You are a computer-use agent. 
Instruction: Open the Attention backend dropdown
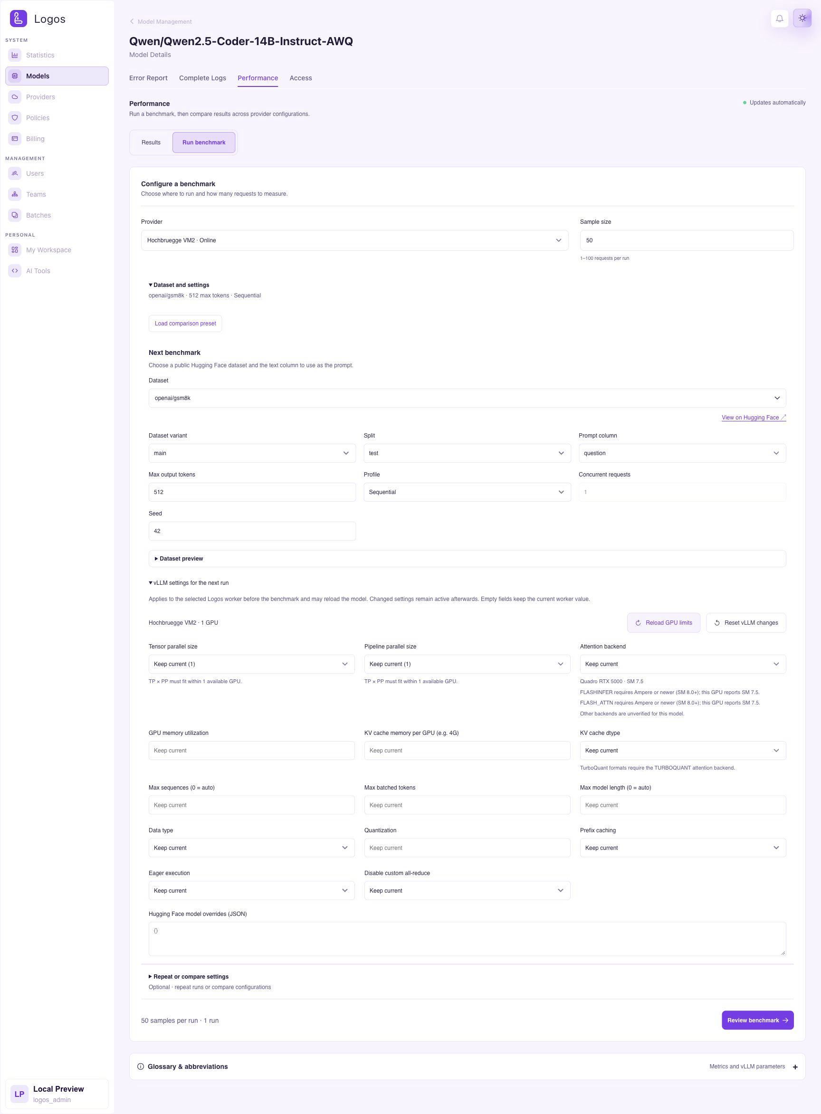tap(683, 664)
